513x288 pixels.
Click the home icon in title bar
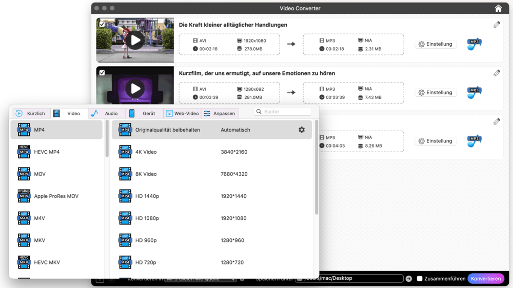(x=498, y=8)
